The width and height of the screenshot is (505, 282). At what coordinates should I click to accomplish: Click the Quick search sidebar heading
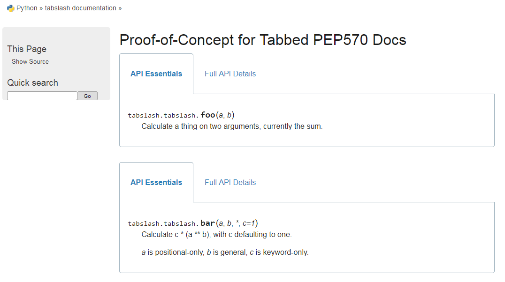[32, 82]
